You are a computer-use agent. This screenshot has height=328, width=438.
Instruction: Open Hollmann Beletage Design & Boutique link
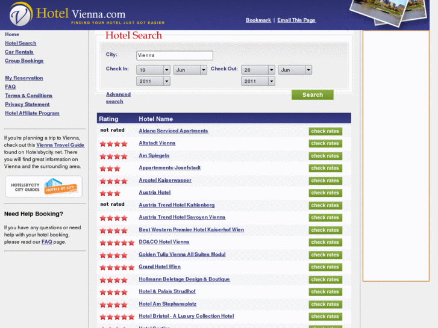click(x=184, y=279)
